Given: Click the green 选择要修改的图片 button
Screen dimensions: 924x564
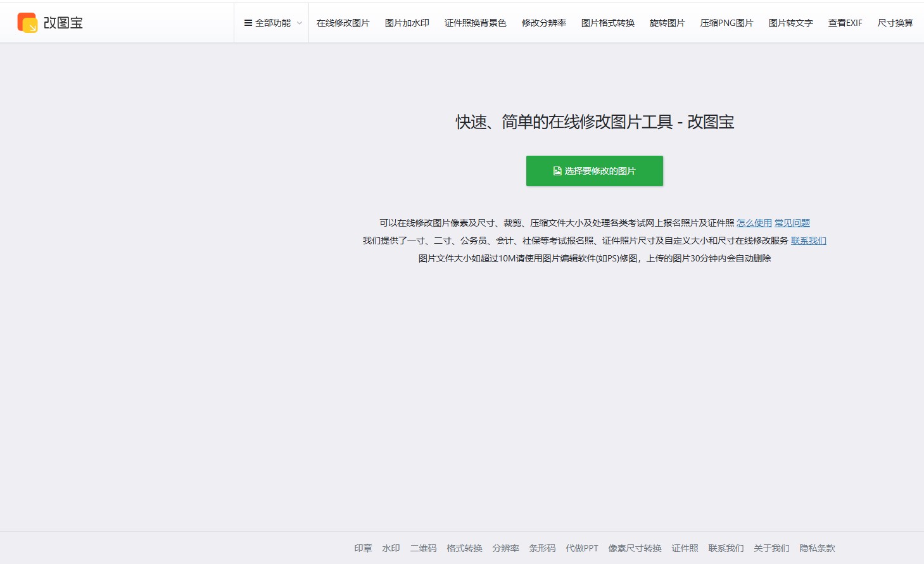Looking at the screenshot, I should click(x=595, y=171).
